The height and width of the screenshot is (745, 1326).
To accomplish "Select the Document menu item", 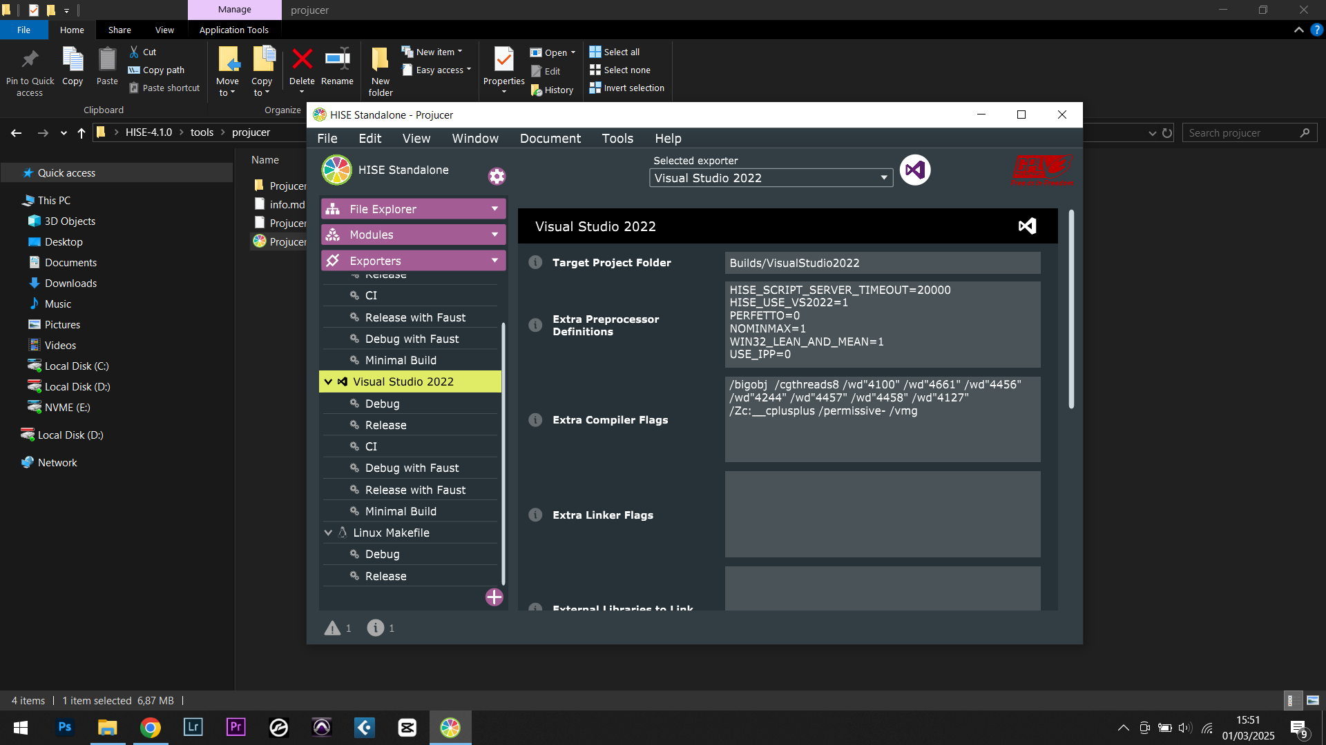I will point(551,138).
